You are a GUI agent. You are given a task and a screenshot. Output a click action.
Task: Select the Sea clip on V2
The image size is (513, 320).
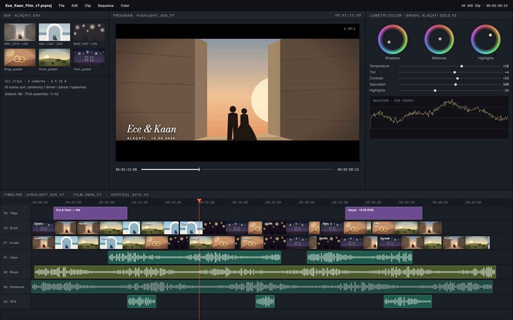click(x=407, y=228)
